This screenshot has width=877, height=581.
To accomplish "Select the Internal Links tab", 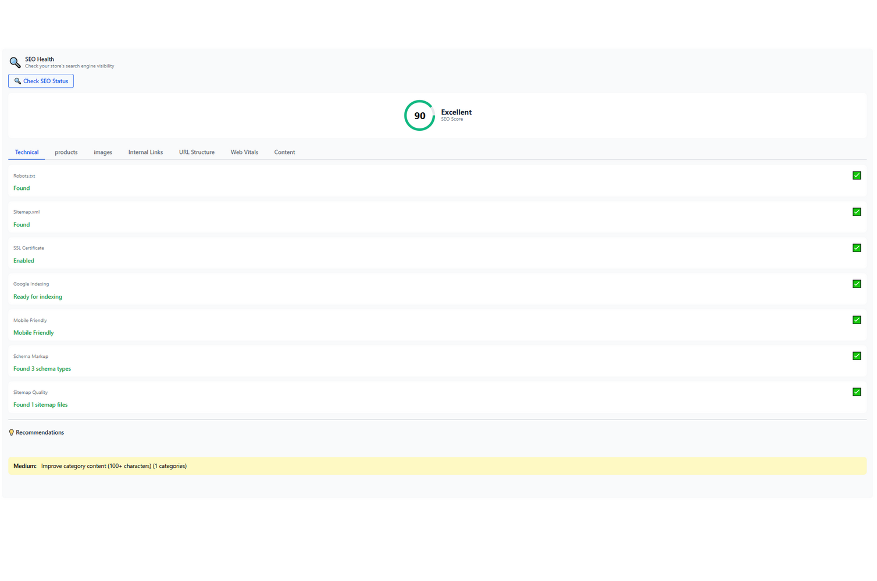I will pos(145,152).
